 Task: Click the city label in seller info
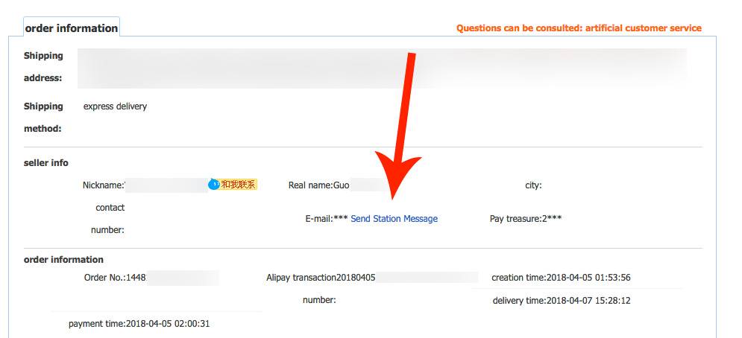pyautogui.click(x=533, y=185)
